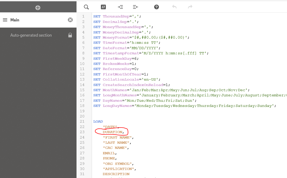Indent the selected script lines
287x178 pixels.
pyautogui.click(x=120, y=7)
